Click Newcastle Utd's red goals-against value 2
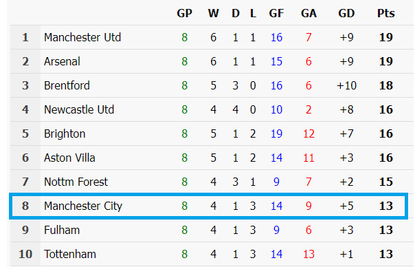 tap(309, 110)
